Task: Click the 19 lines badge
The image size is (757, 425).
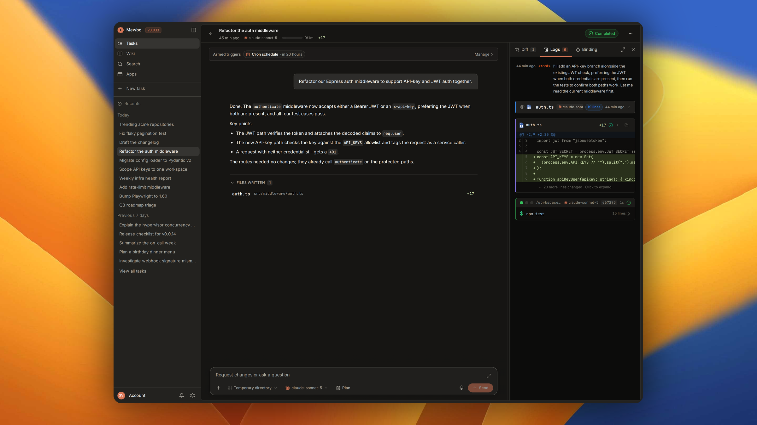Action: point(594,107)
